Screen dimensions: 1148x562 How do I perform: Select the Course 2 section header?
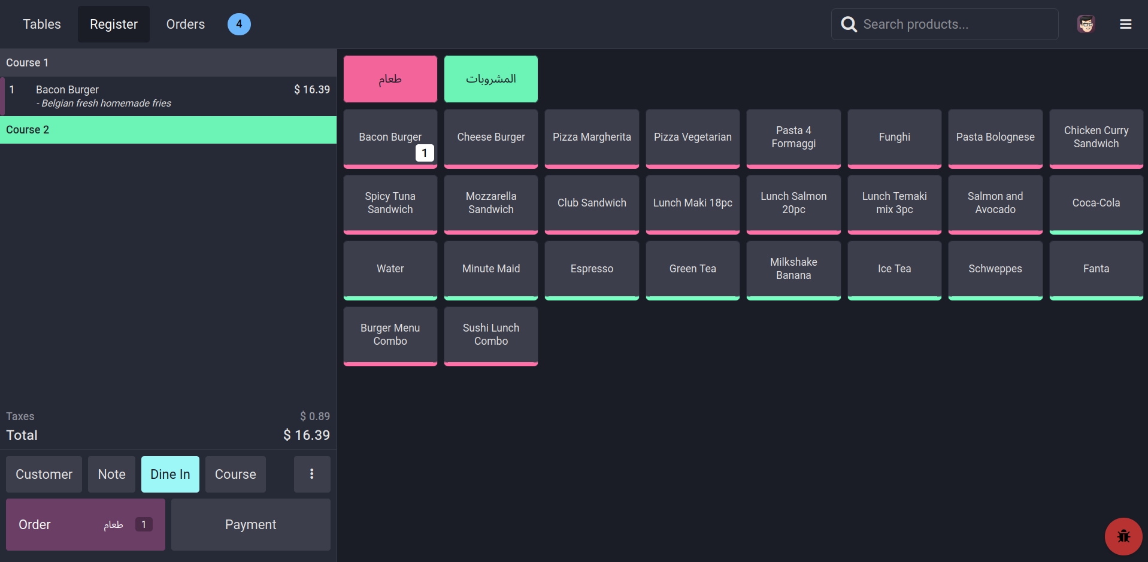168,130
